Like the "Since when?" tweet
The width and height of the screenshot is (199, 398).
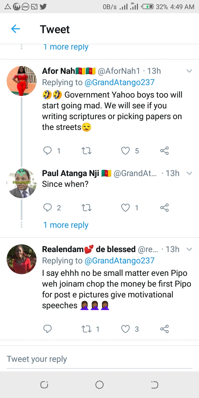[126, 208]
